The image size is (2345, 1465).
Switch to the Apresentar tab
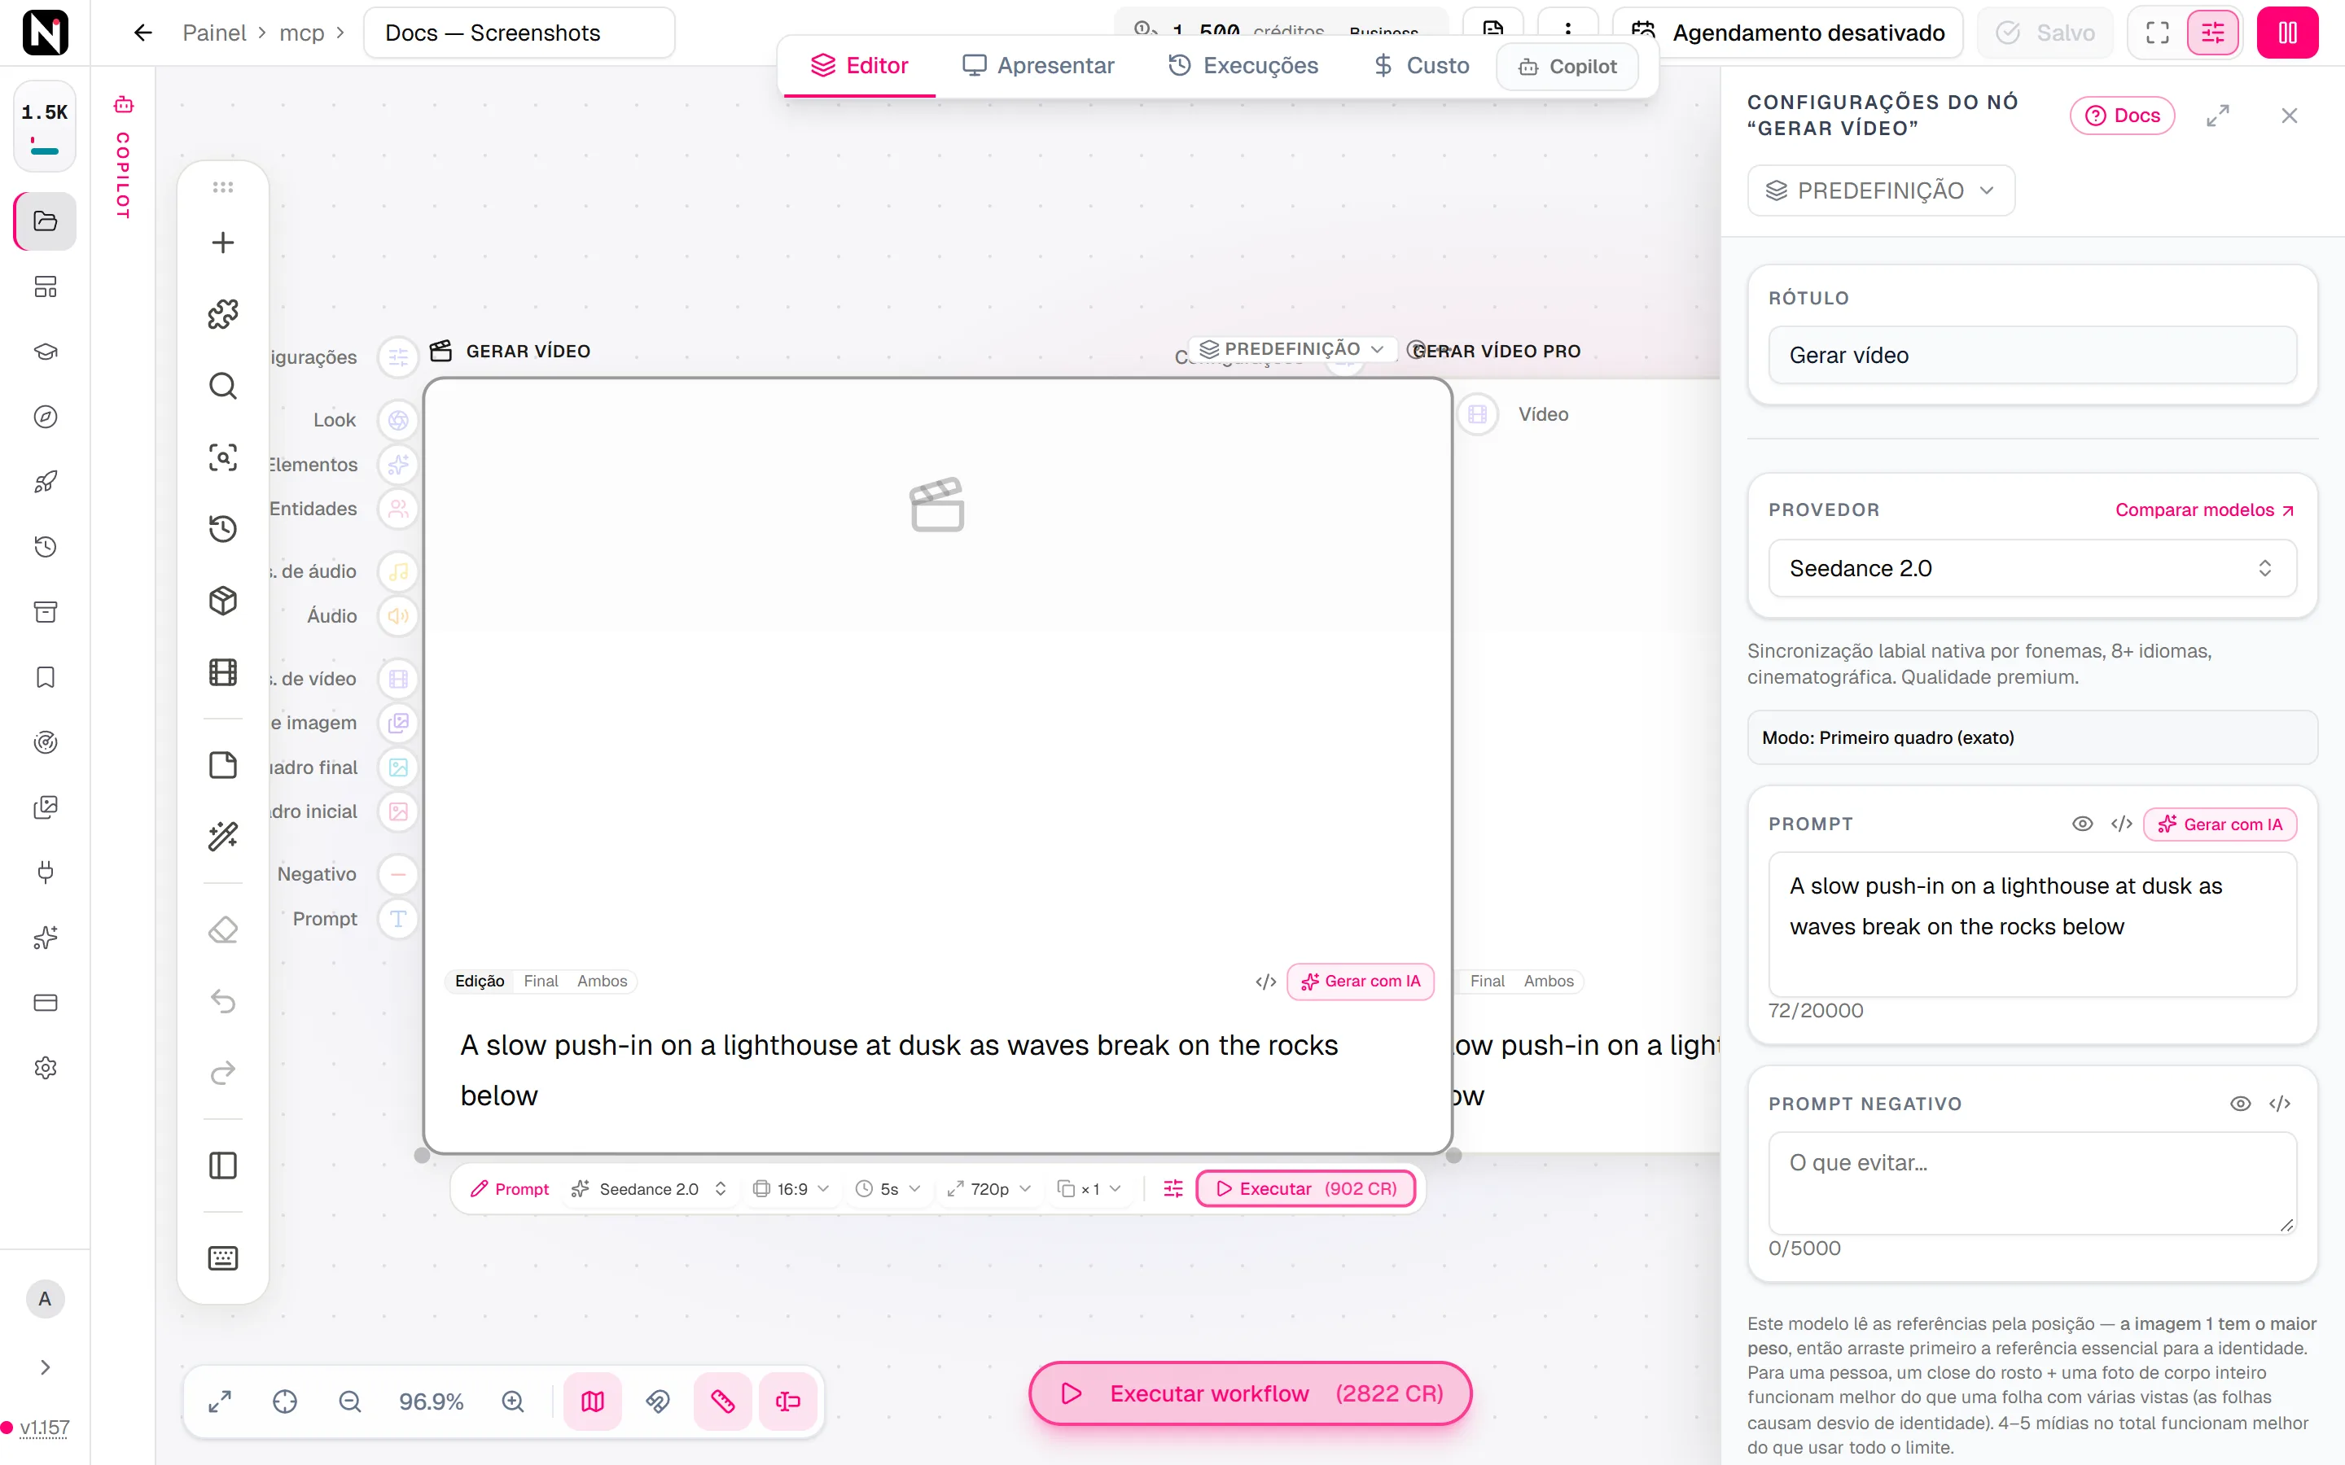point(1038,66)
